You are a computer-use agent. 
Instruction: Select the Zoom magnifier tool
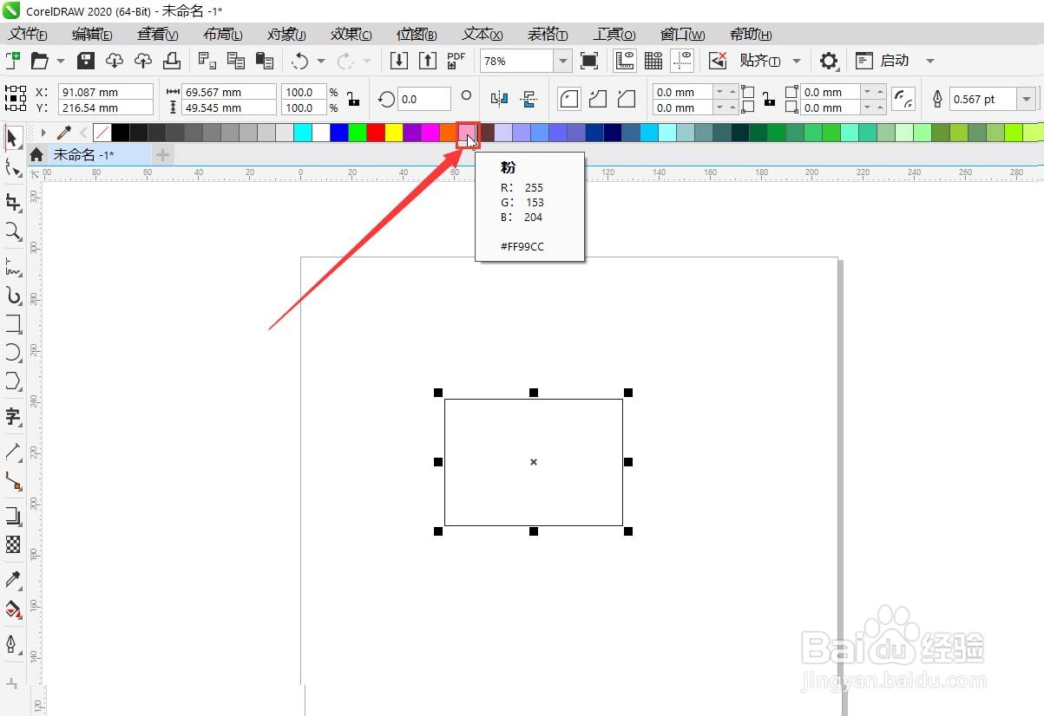(x=12, y=231)
